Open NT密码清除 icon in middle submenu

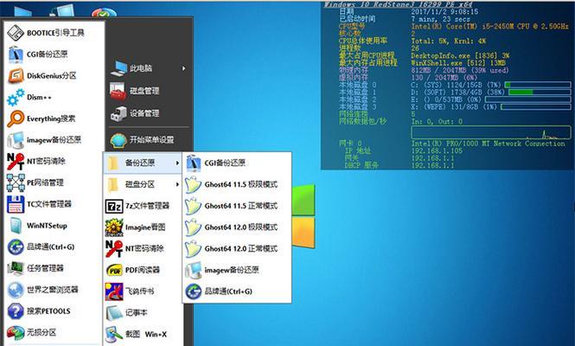(x=114, y=249)
